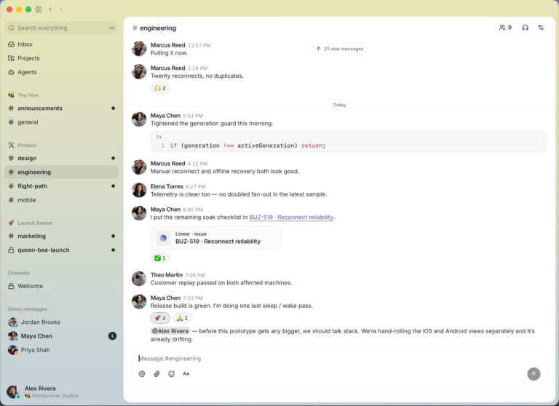The image size is (559, 406).
Task: Click Maya Chen's name at 7:23 PM
Action: point(165,298)
